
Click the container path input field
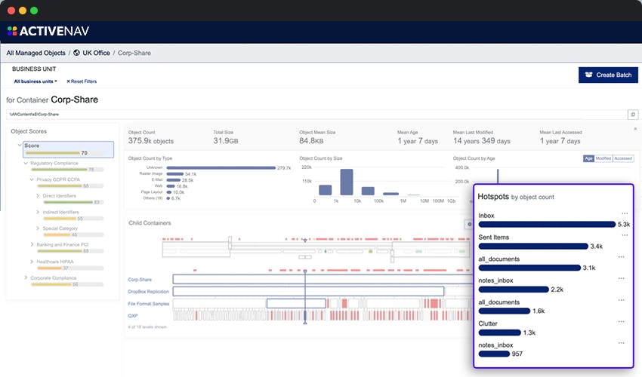[x=316, y=114]
